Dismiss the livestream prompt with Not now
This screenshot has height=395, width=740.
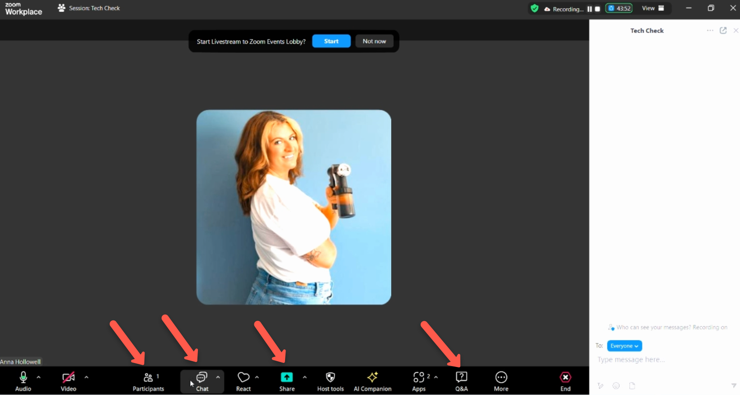point(374,41)
